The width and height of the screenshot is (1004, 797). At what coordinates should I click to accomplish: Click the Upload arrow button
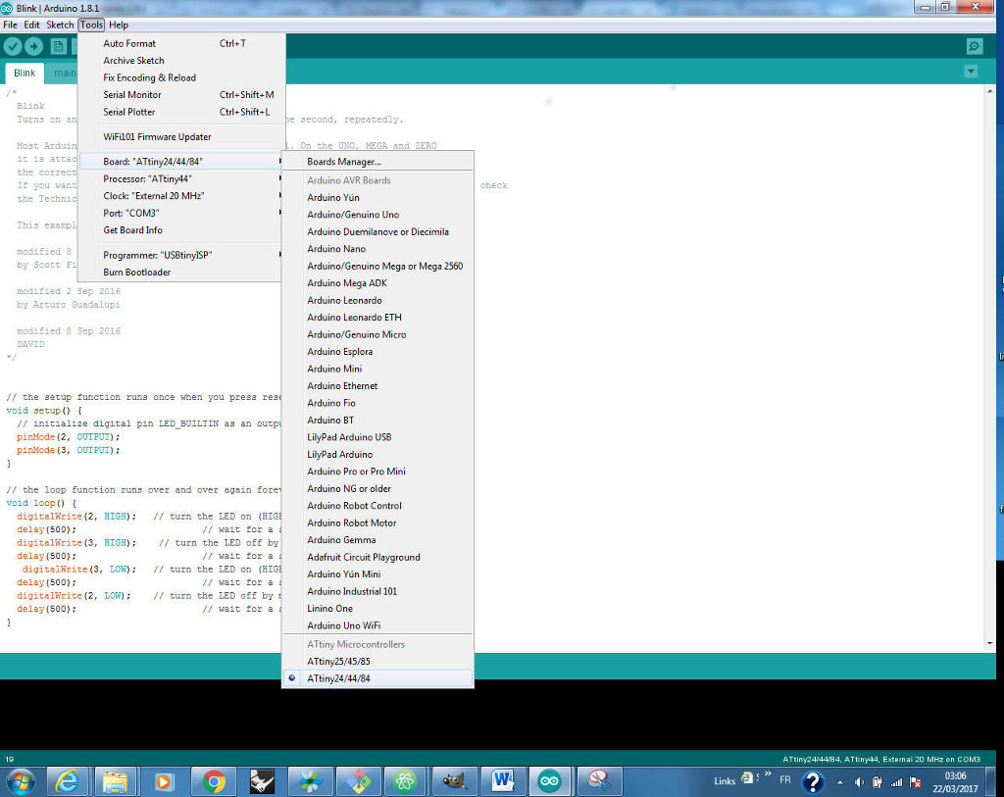coord(34,46)
